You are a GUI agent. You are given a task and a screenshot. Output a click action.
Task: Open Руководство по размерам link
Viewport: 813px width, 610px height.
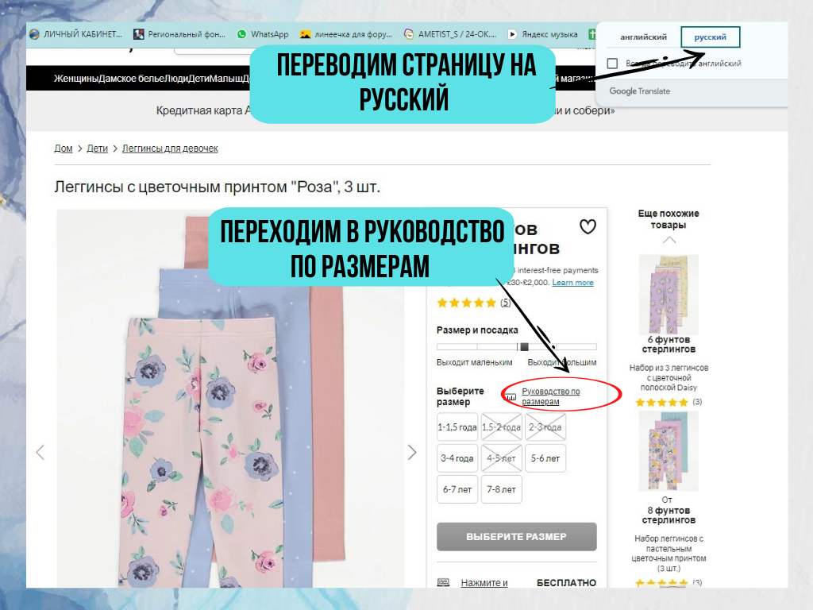(551, 396)
